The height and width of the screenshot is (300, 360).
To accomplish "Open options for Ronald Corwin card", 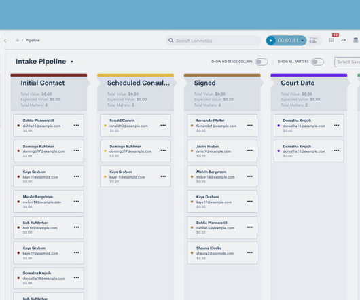I will 163,126.
